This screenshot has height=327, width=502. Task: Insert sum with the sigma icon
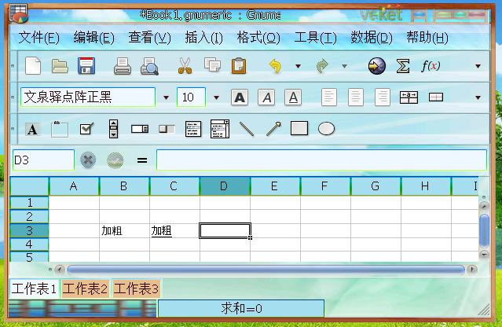coord(403,66)
